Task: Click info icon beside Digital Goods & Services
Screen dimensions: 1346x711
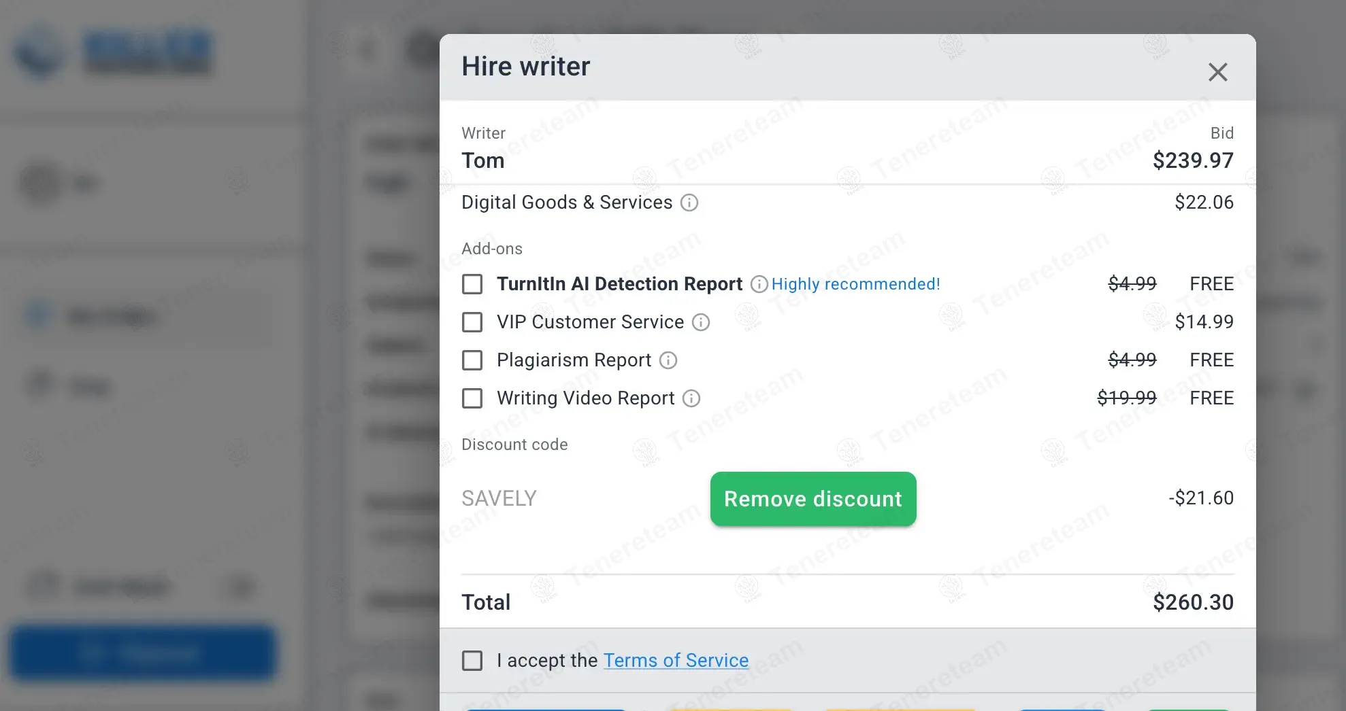Action: coord(689,203)
